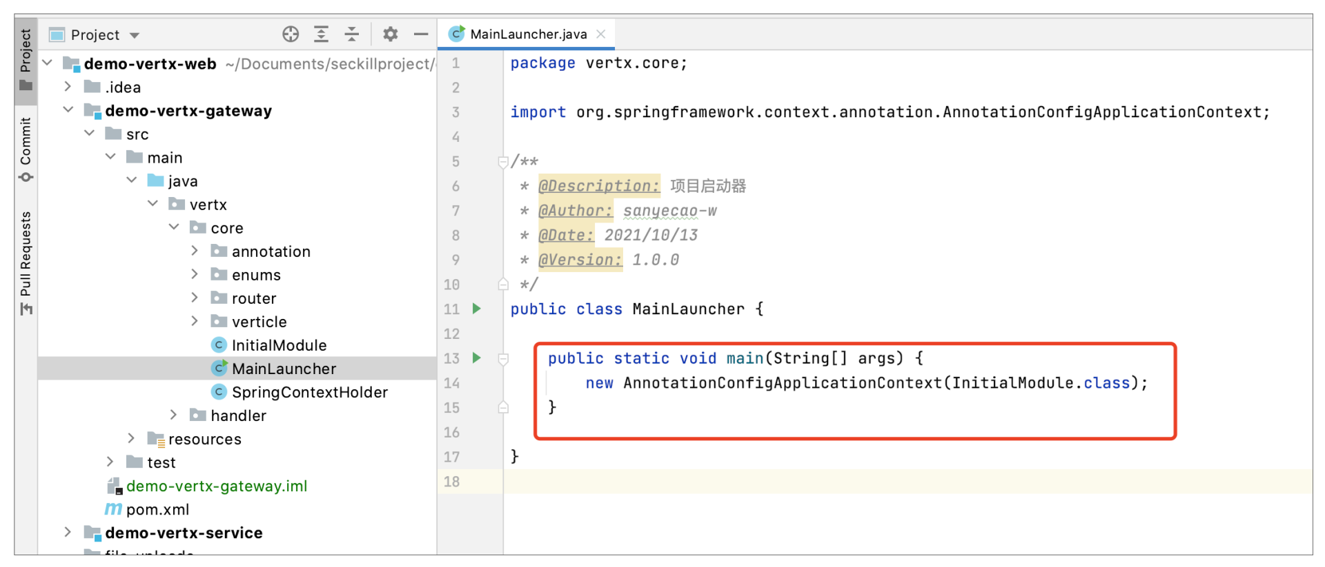The image size is (1325, 567).
Task: Toggle fold marker for main method on line 13
Action: point(503,359)
